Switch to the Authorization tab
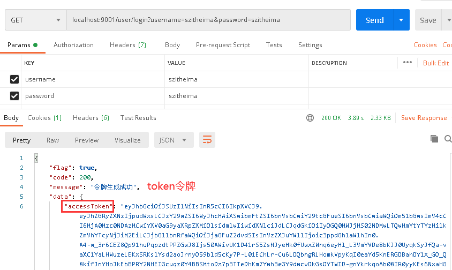The width and height of the screenshot is (452, 270). (73, 45)
